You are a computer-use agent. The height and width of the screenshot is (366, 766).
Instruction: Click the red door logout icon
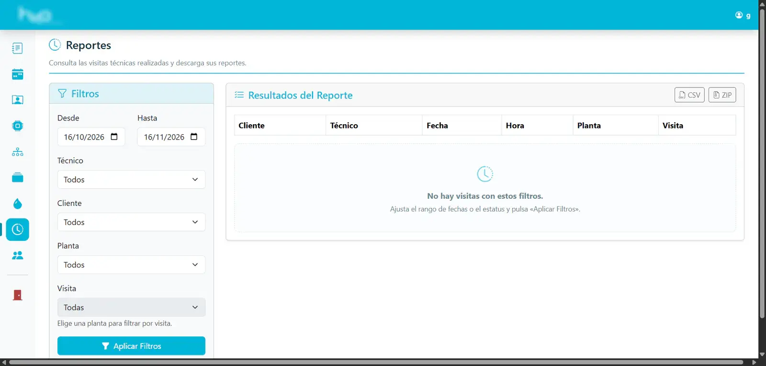pyautogui.click(x=17, y=295)
